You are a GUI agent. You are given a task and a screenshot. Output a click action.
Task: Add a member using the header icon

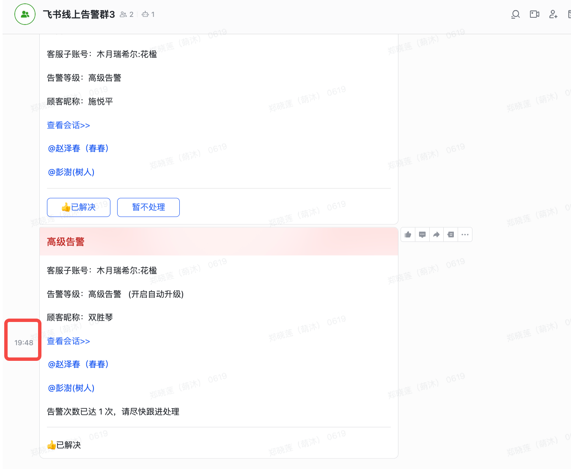point(553,14)
